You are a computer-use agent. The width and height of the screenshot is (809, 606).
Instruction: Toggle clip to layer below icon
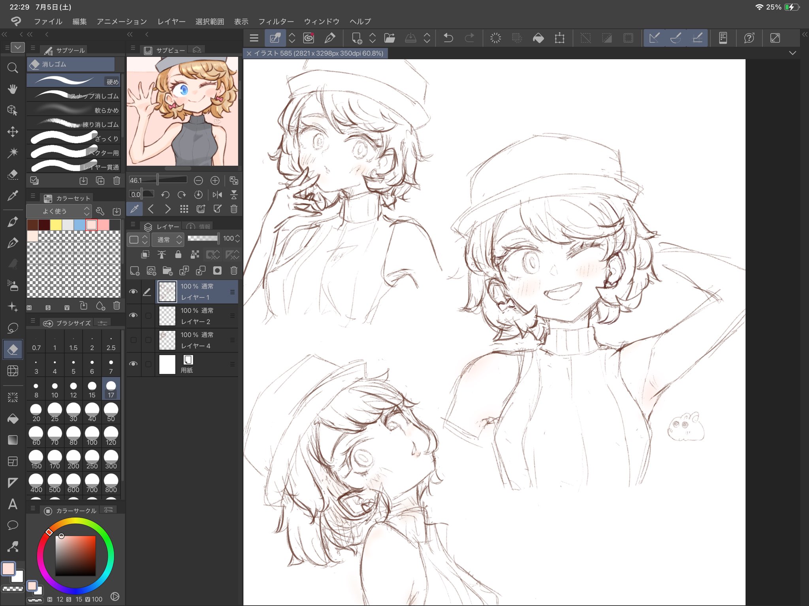pos(145,255)
